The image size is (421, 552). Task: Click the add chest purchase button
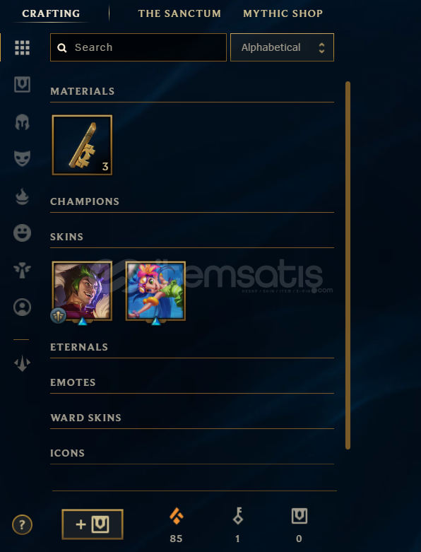click(93, 524)
